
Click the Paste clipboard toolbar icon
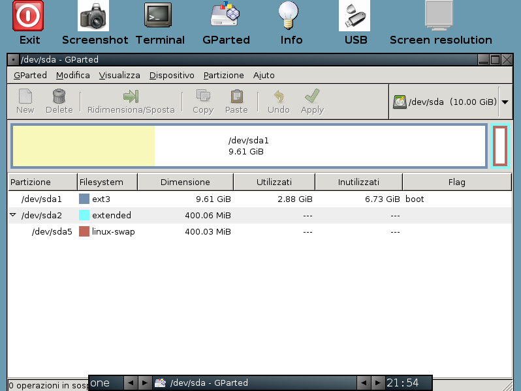coord(236,96)
